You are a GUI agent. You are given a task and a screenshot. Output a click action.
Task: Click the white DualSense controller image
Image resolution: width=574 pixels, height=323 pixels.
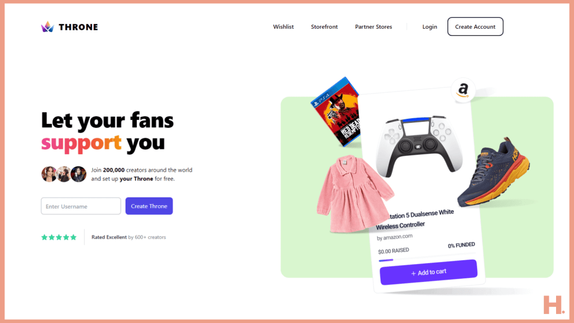pos(419,146)
